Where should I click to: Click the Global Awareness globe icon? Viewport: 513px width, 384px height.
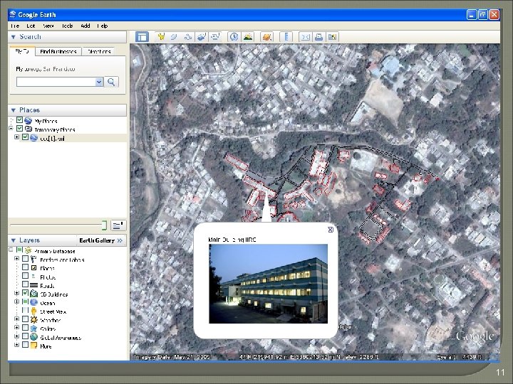coord(33,336)
